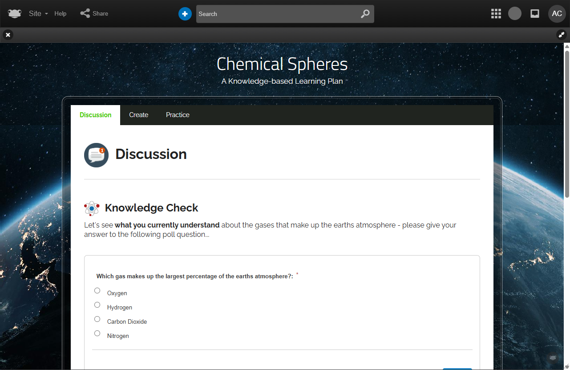This screenshot has height=370, width=570.
Task: Expand the Site dropdown menu
Action: tap(38, 14)
